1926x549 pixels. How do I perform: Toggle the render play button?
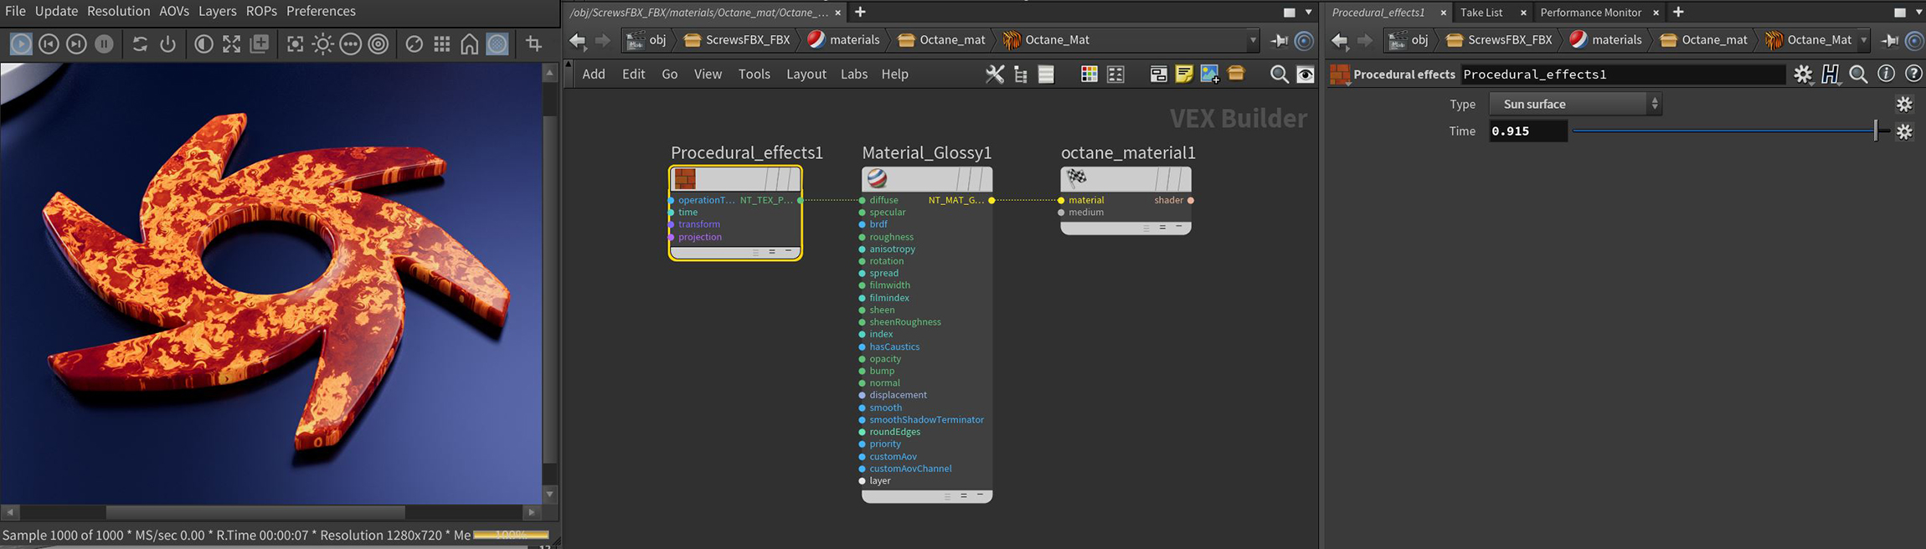[x=21, y=44]
